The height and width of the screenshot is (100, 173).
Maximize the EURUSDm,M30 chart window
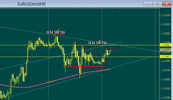[157, 4]
